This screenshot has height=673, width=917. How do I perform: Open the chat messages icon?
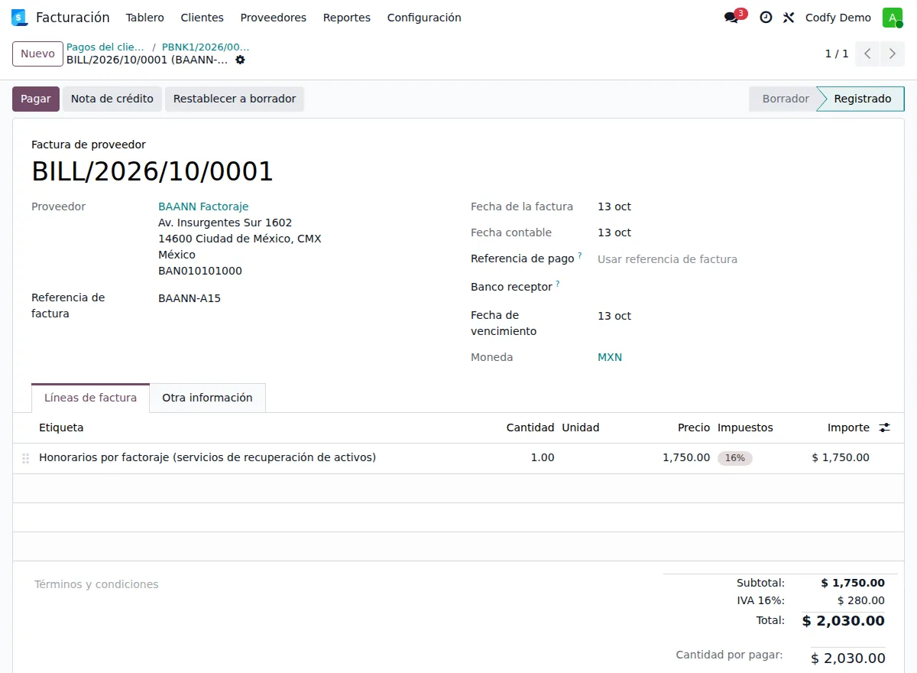pyautogui.click(x=731, y=18)
